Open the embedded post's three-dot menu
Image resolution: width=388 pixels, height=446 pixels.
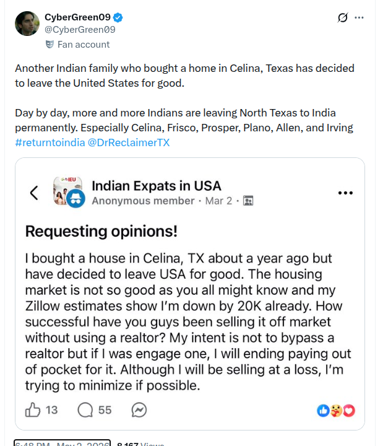coord(345,193)
